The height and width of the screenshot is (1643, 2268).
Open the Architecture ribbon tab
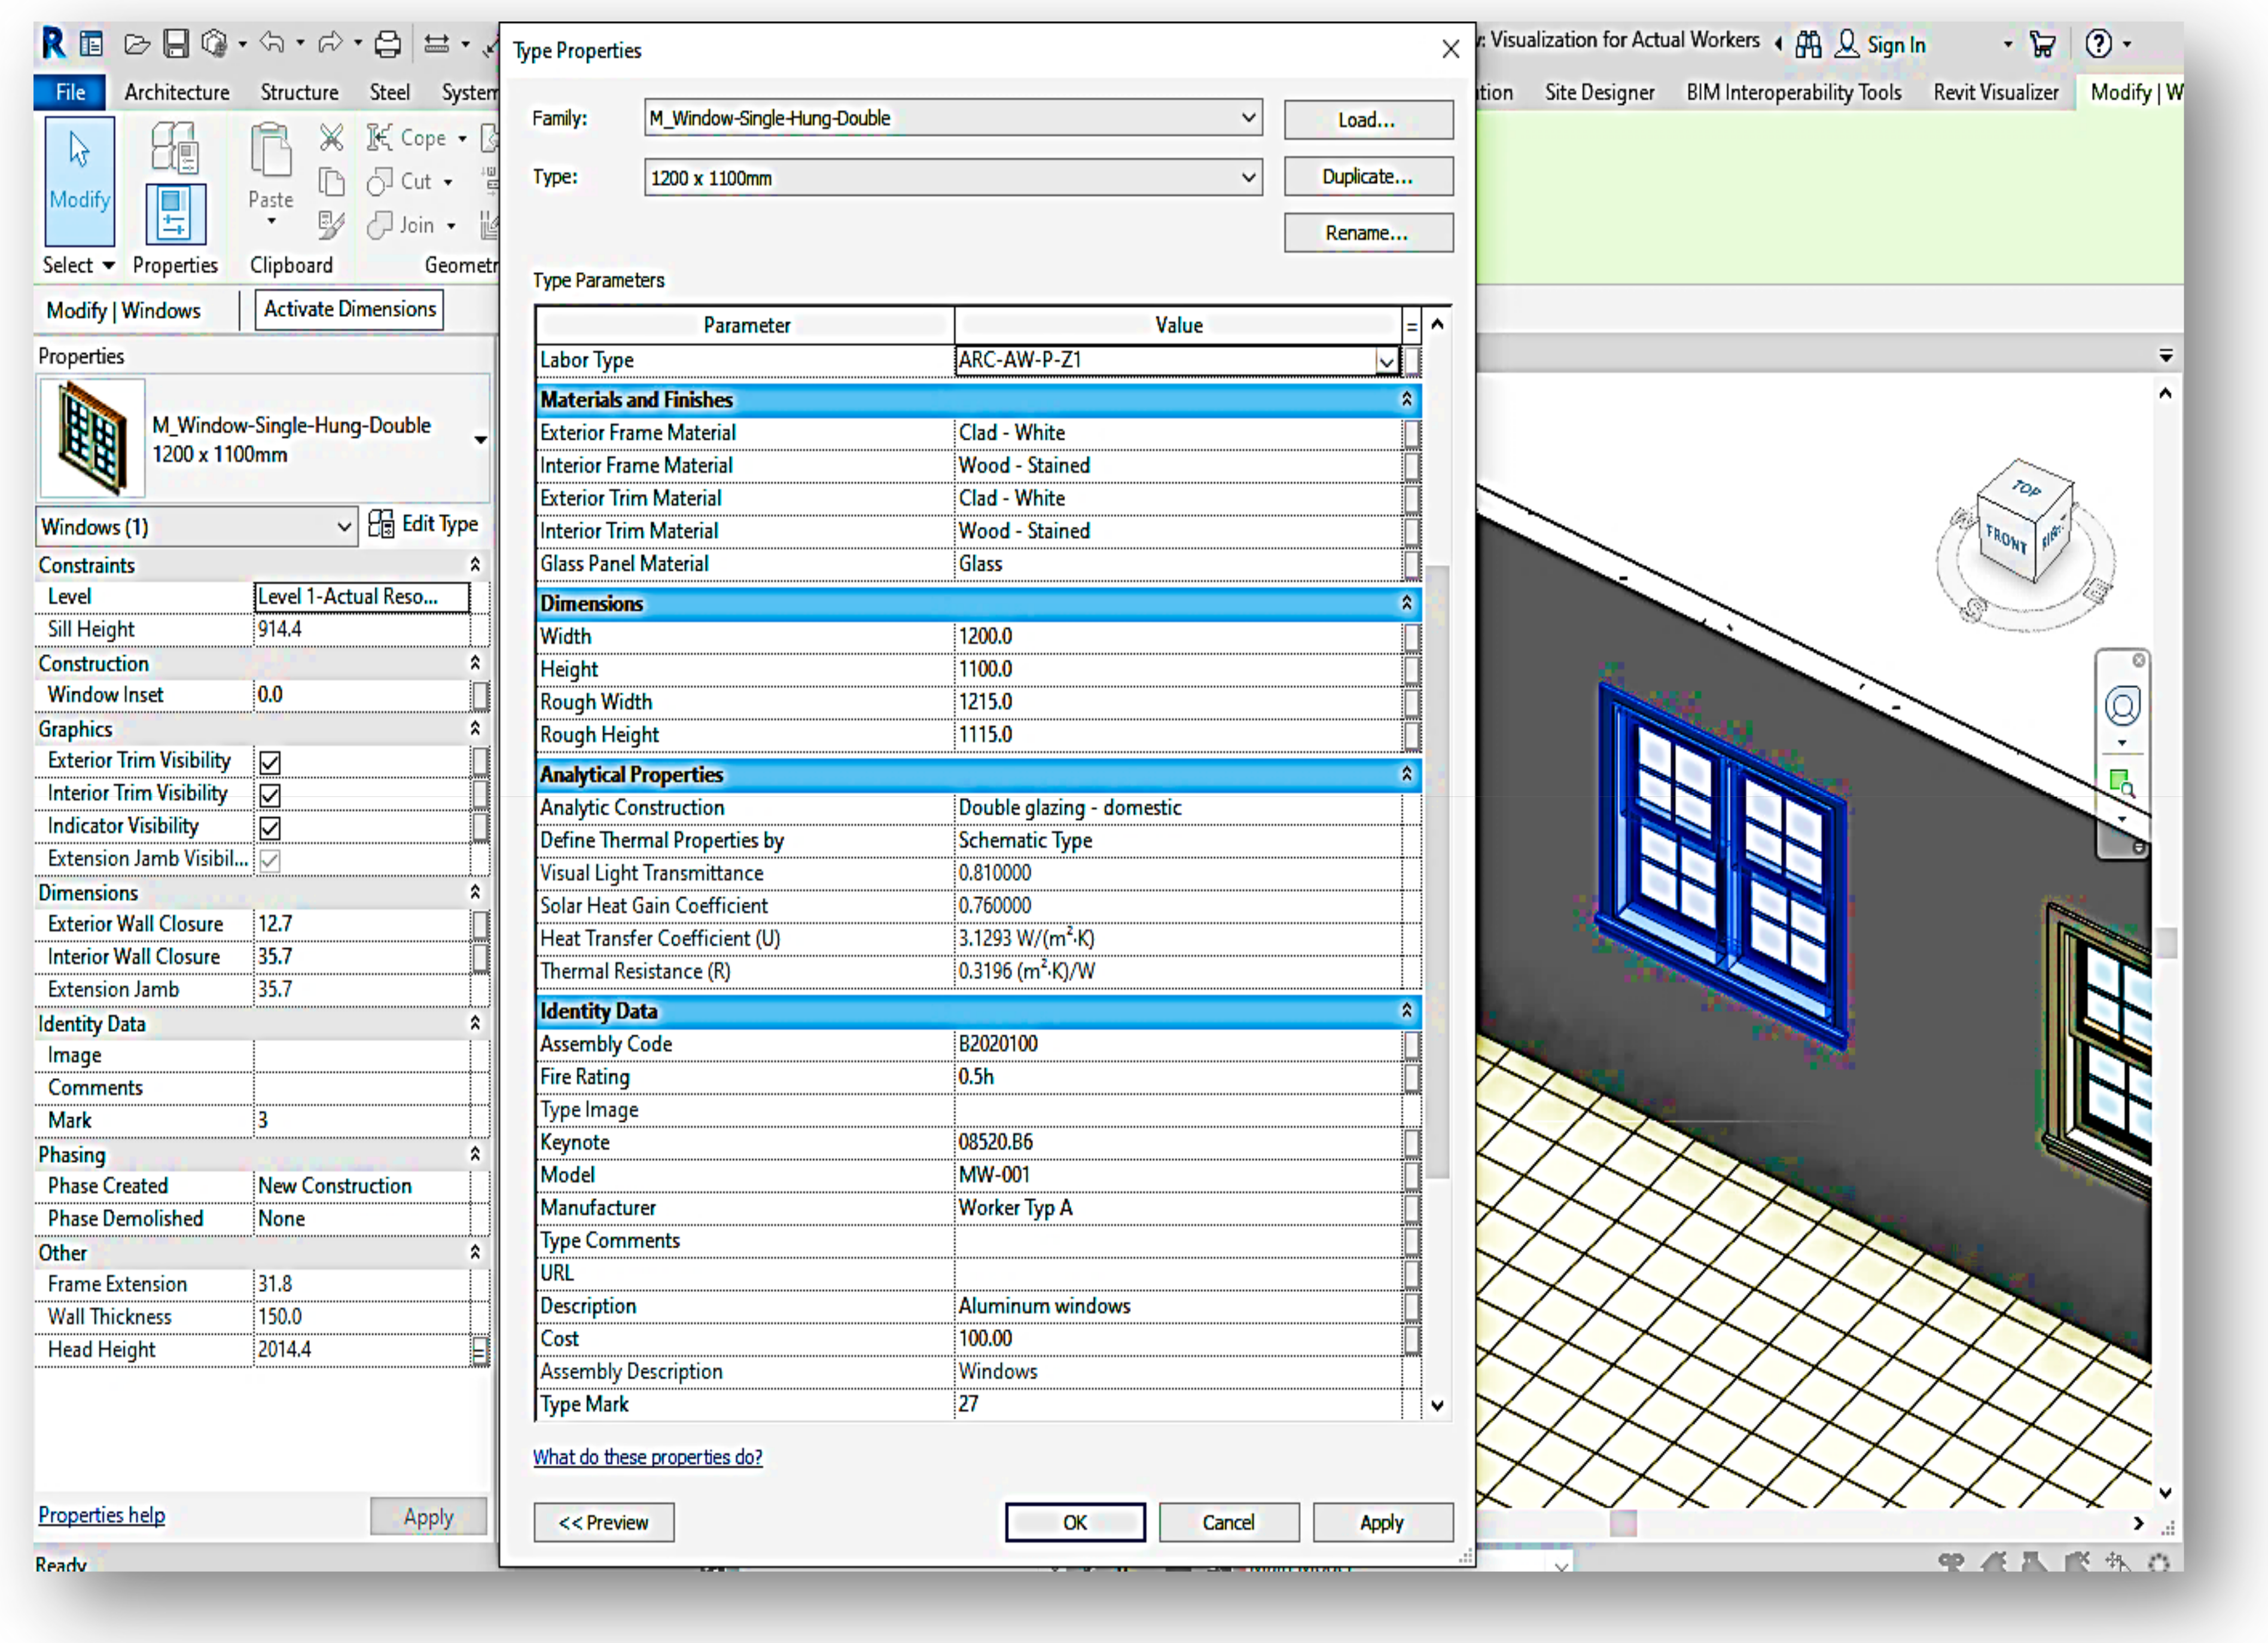pos(177,92)
